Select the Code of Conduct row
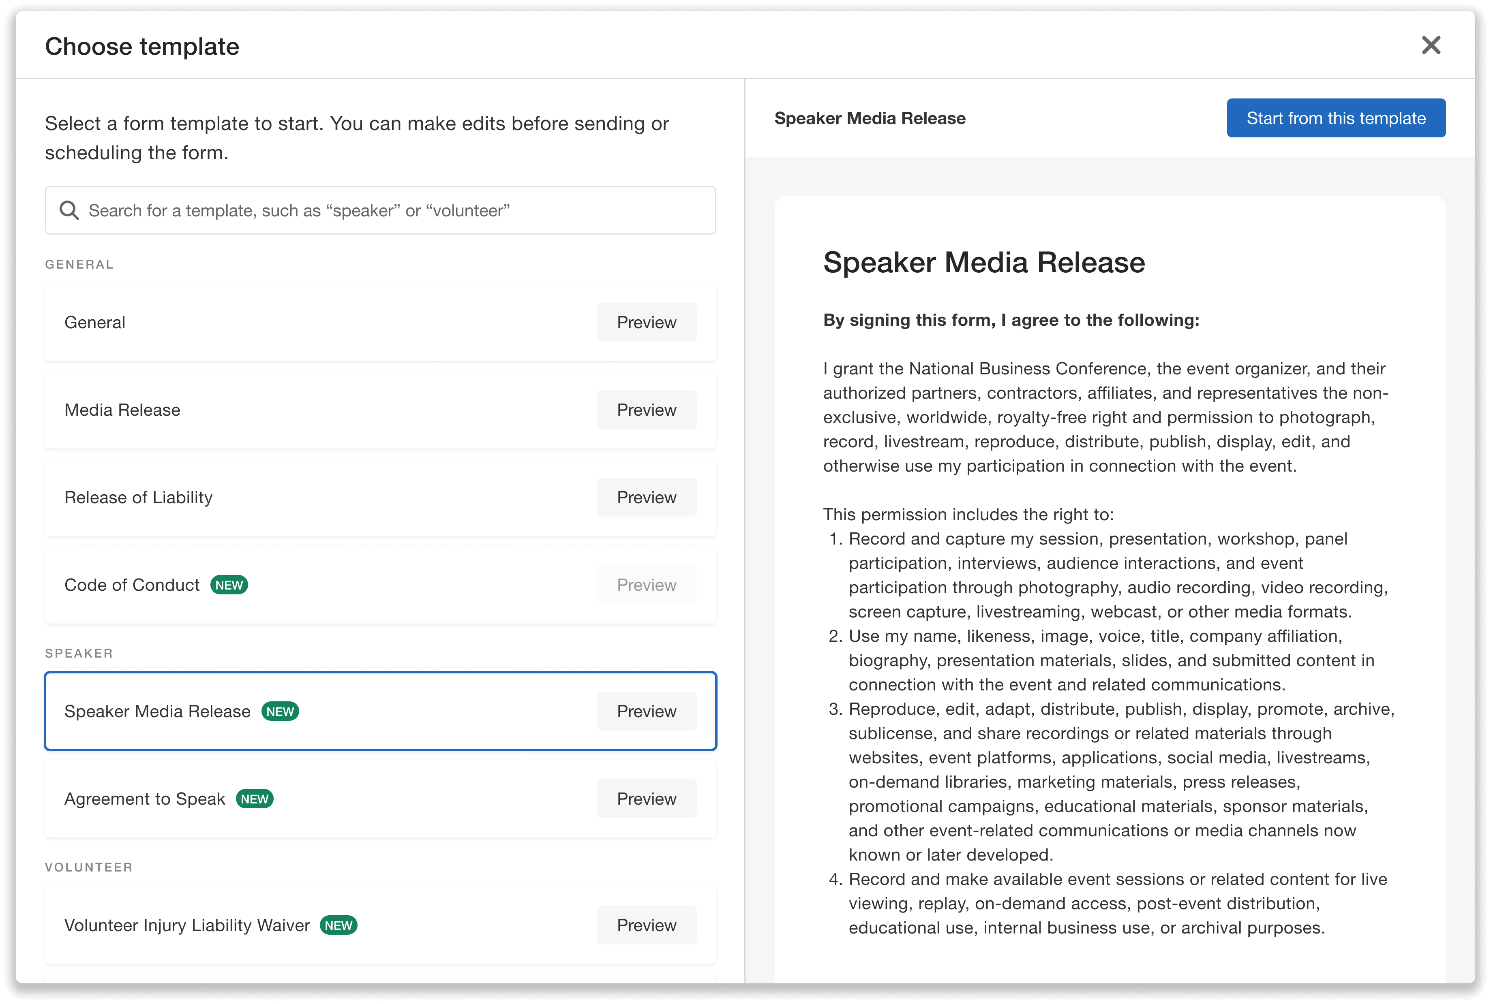 click(380, 585)
